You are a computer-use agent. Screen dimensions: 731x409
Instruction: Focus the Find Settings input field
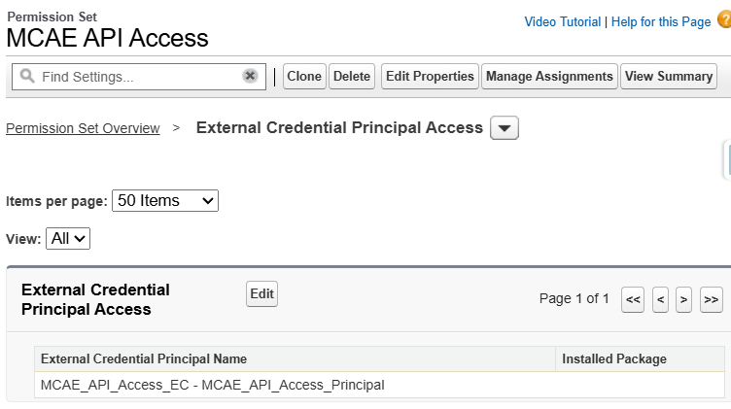(136, 76)
